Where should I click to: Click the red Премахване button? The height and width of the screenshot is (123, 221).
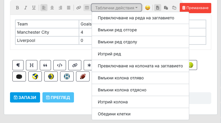tap(195, 8)
